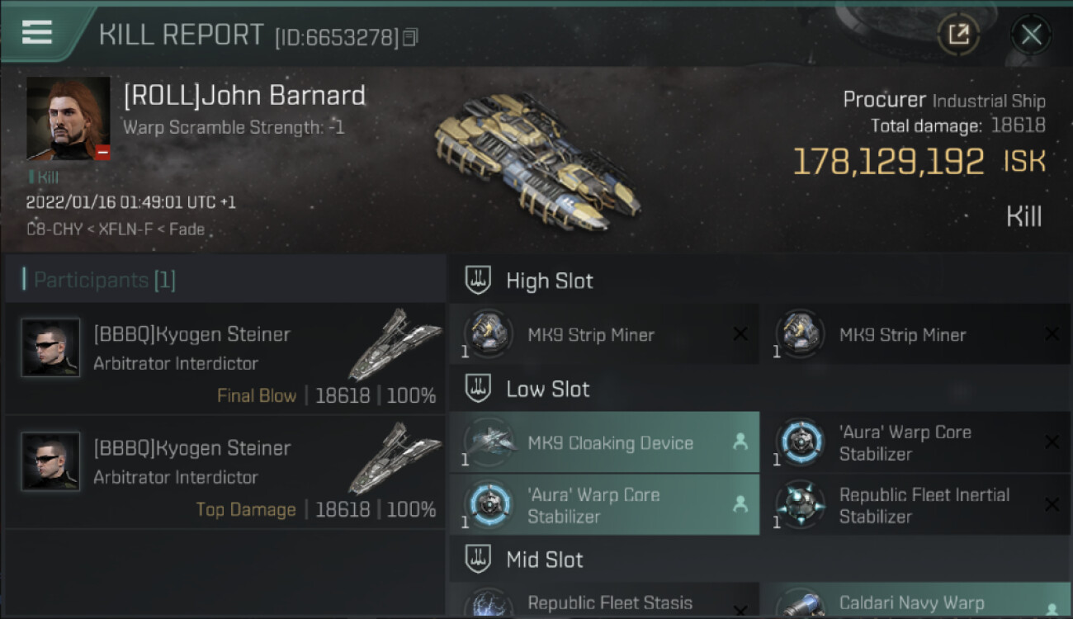The width and height of the screenshot is (1073, 619).
Task: Click the Mid Slot shield icon
Action: coord(479,560)
